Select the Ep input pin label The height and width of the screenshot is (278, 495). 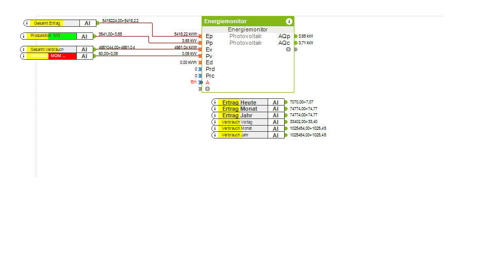pos(209,36)
